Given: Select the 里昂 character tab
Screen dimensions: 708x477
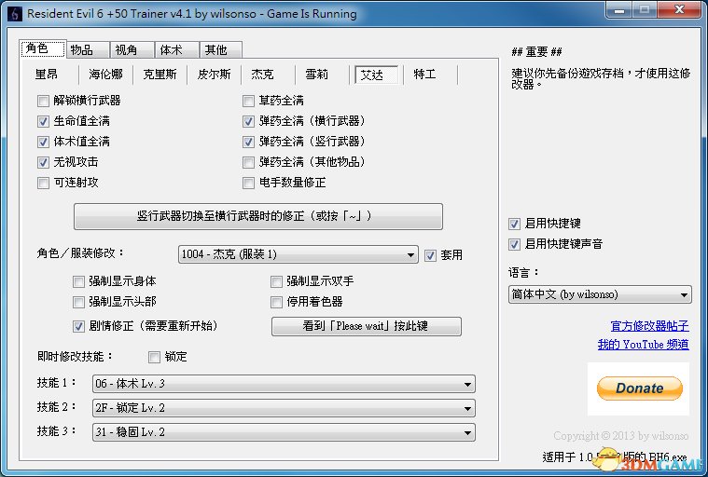Looking at the screenshot, I should [x=47, y=75].
